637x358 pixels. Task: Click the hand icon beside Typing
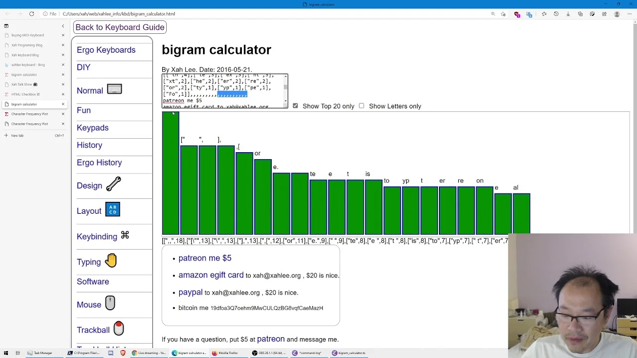point(111,260)
